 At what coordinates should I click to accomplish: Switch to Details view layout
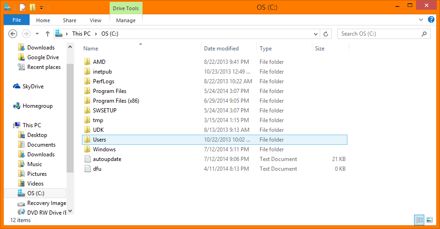click(x=419, y=220)
